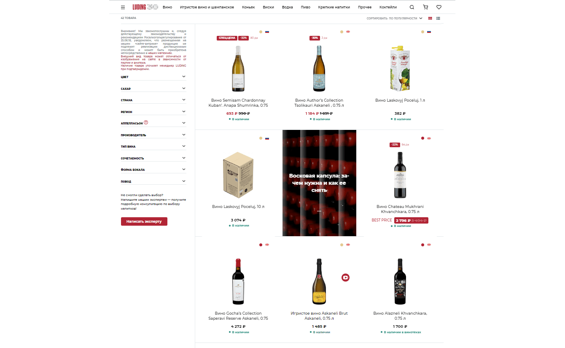
Task: Open the shopping cart icon
Action: click(x=425, y=7)
